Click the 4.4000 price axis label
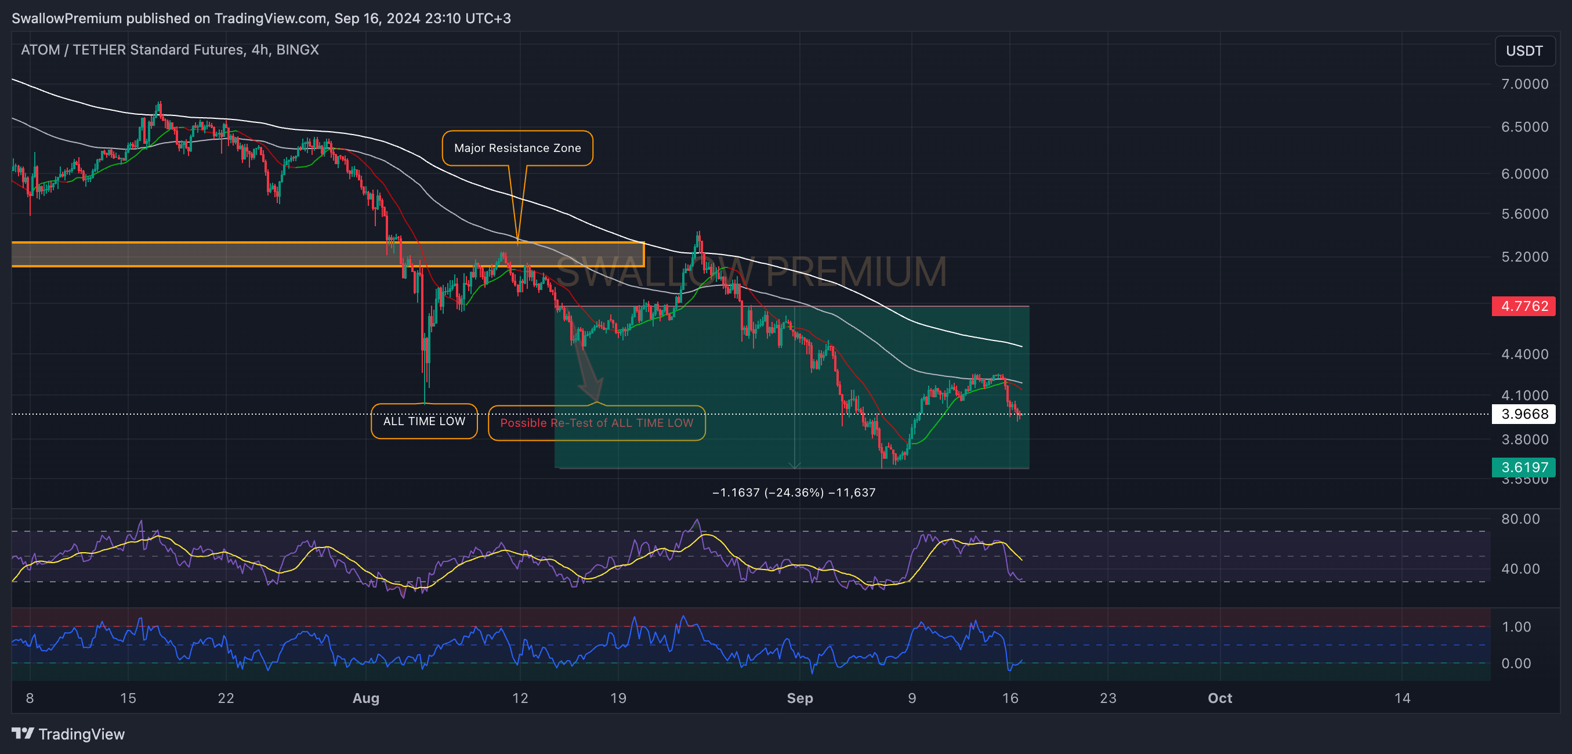This screenshot has width=1572, height=754. click(1524, 354)
